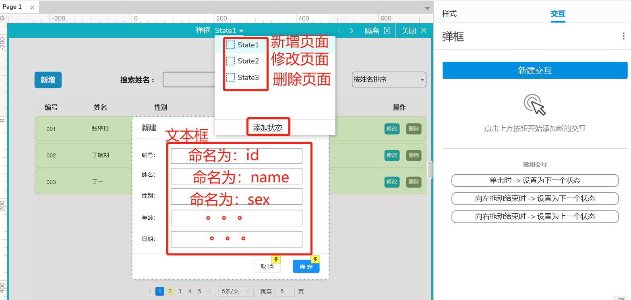Select page 5 in pagination
The height and width of the screenshot is (300, 631).
point(199,291)
